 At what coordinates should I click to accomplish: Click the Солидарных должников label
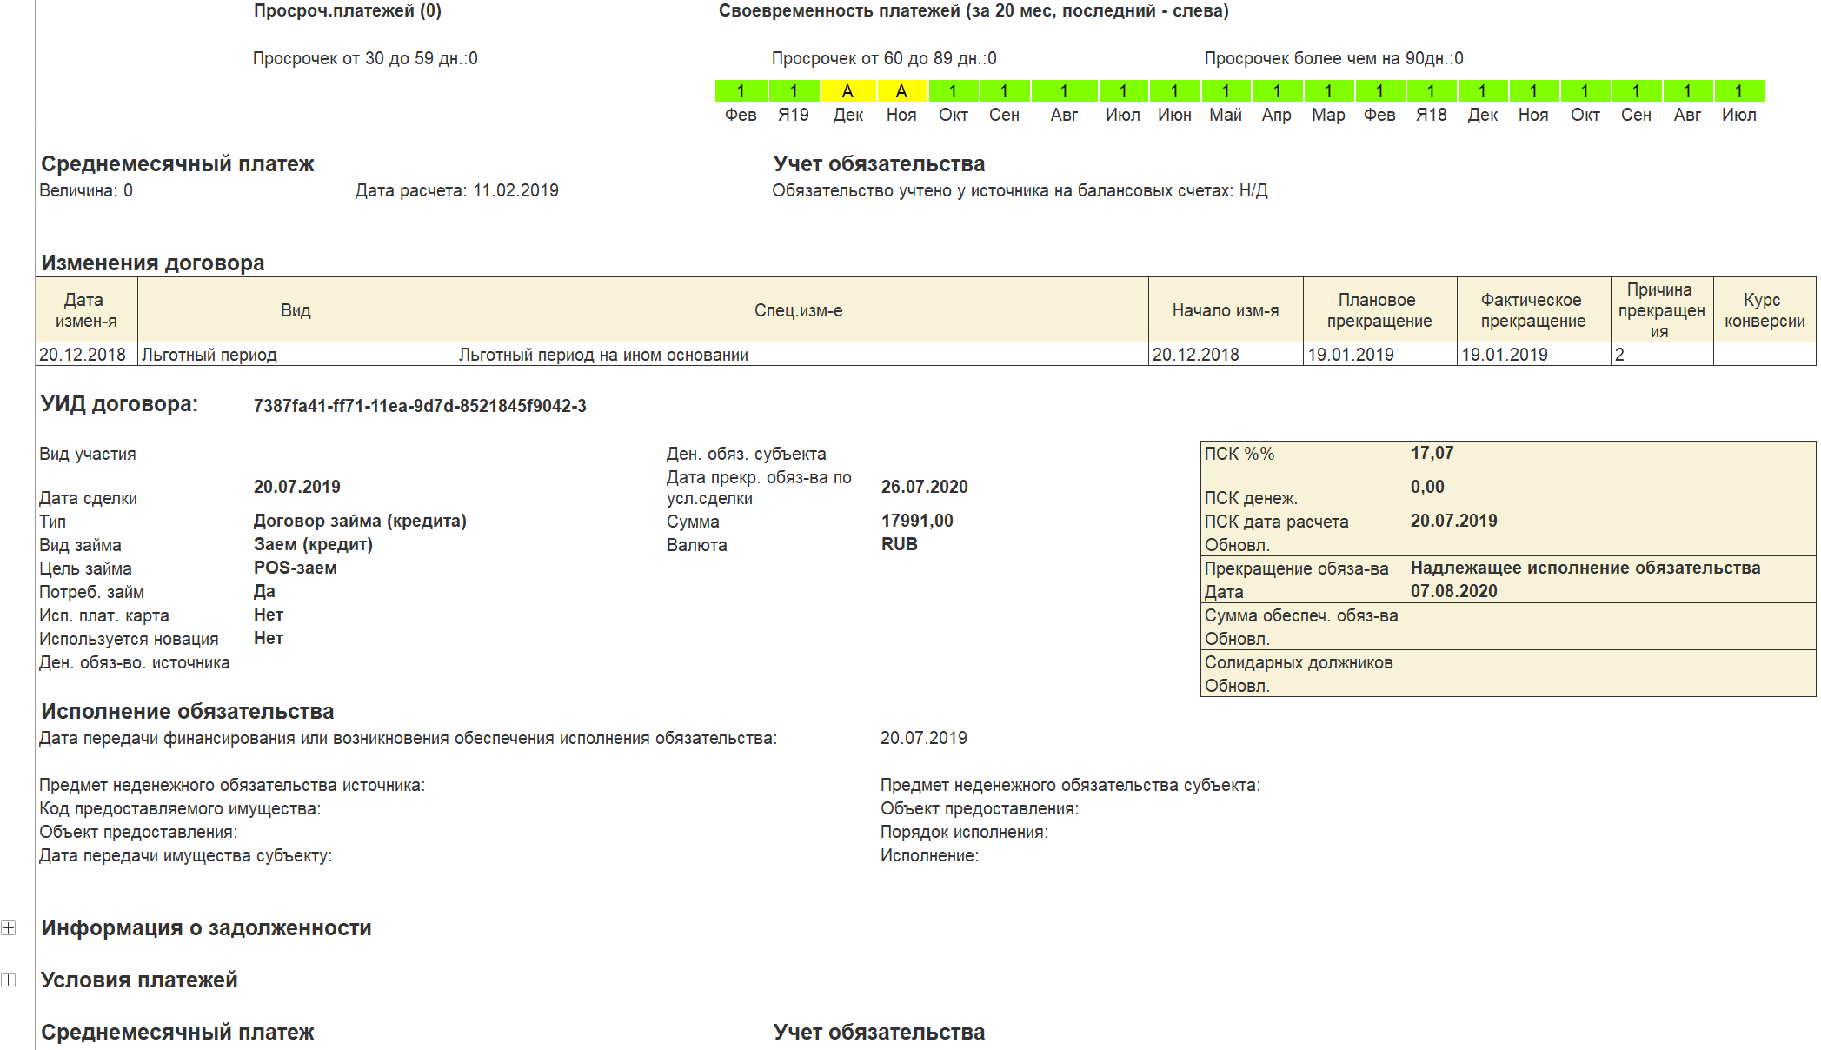1299,662
